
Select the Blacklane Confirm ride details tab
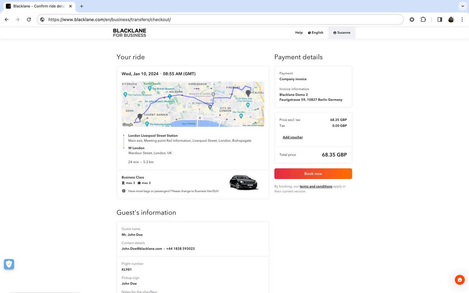(37, 6)
